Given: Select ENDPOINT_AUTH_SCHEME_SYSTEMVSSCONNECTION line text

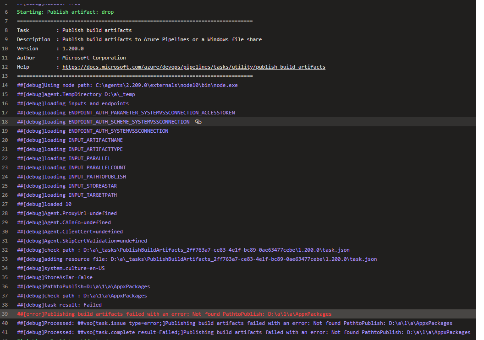Looking at the screenshot, I should (x=103, y=122).
